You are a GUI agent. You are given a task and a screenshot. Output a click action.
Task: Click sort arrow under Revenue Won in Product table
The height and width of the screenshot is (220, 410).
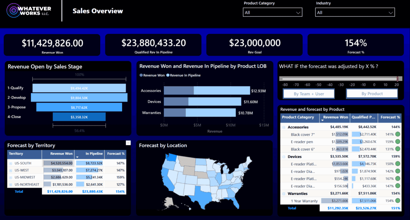322,120
